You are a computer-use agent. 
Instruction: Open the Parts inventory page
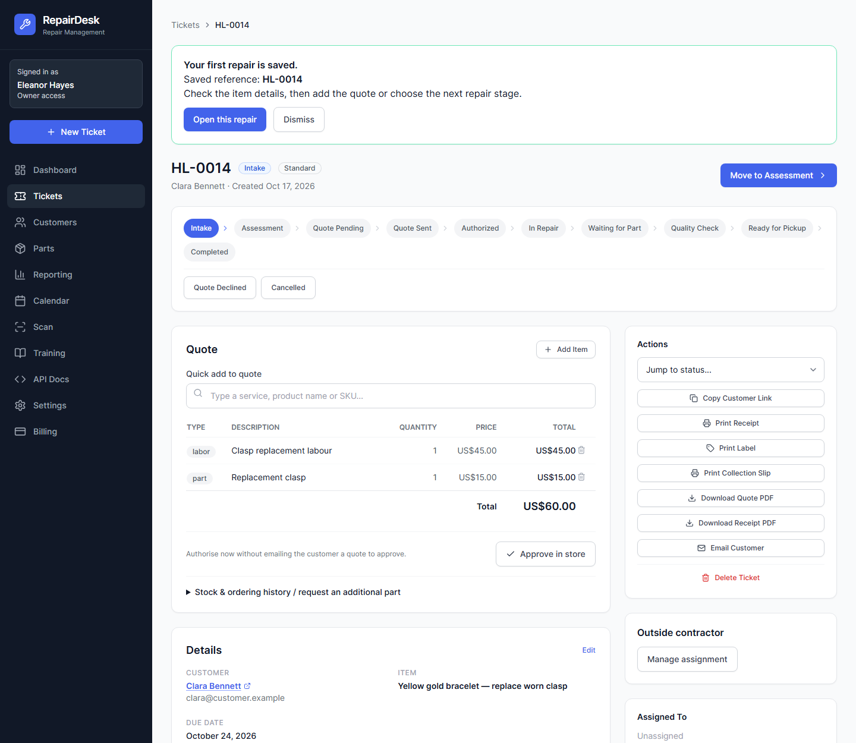tap(76, 248)
